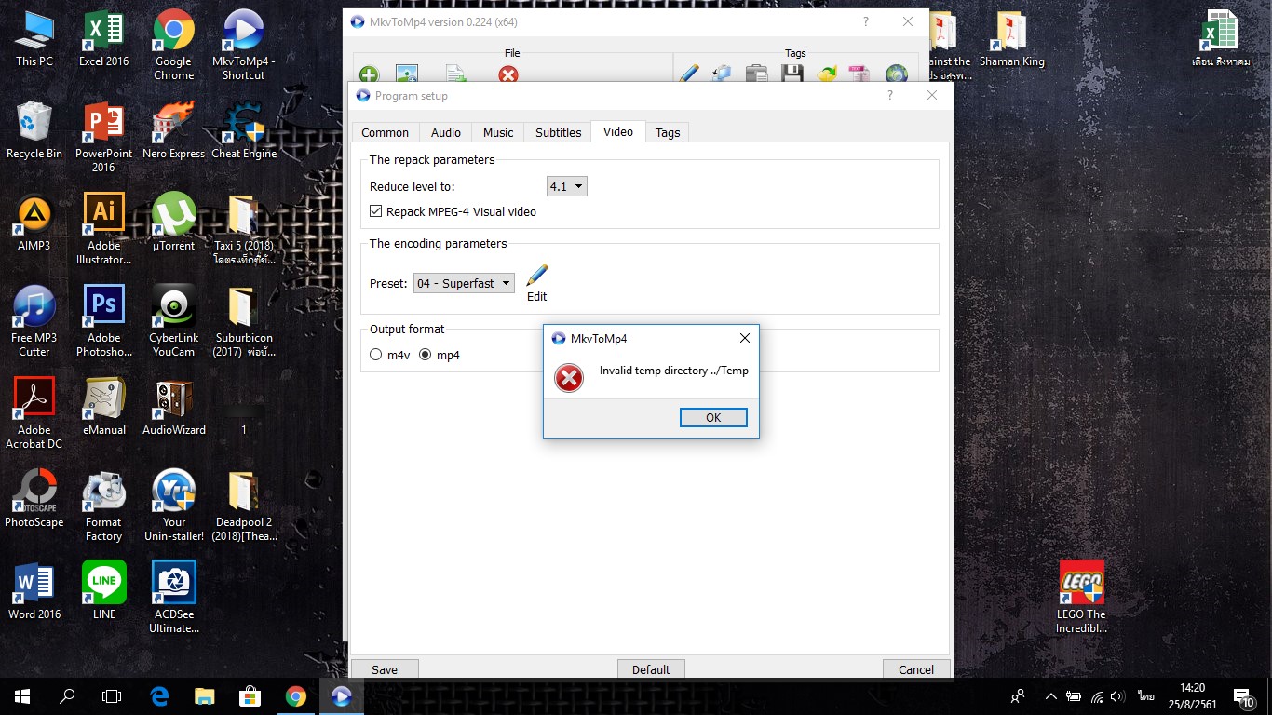Select the Recycle Bin icon
The width and height of the screenshot is (1272, 715).
[34, 130]
